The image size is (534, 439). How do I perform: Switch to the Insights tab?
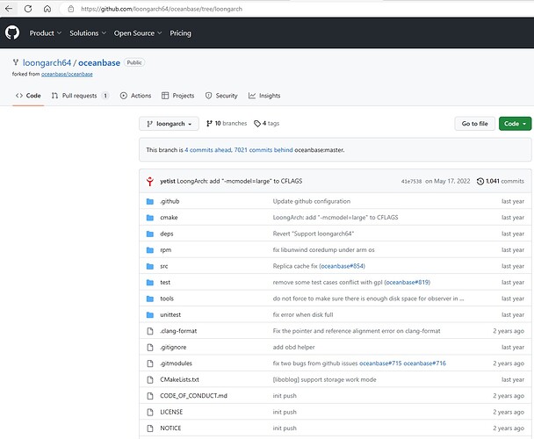tap(264, 96)
